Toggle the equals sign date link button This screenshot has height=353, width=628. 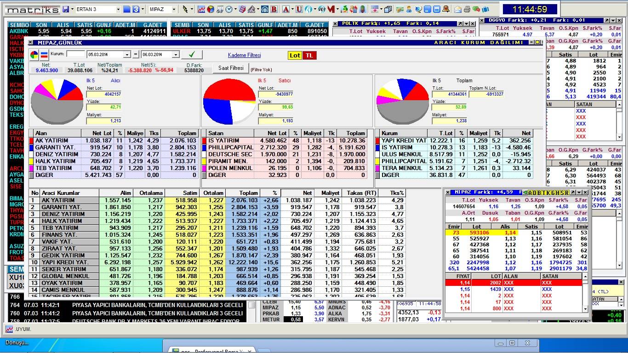click(x=135, y=55)
